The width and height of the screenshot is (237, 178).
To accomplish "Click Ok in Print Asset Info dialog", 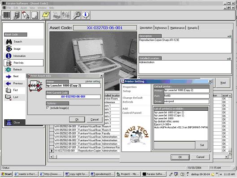I will tap(77, 120).
